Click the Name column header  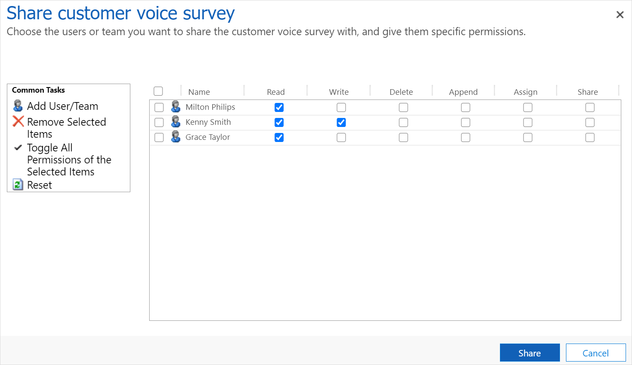(x=199, y=92)
